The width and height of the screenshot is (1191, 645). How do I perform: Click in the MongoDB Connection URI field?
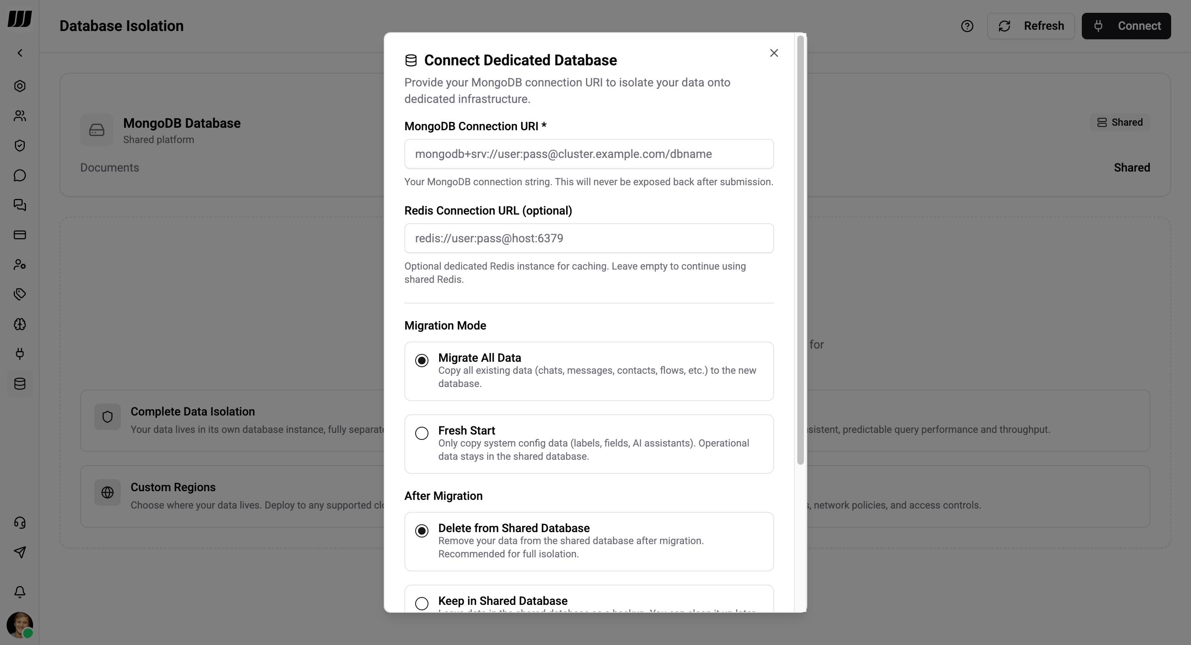[588, 153]
